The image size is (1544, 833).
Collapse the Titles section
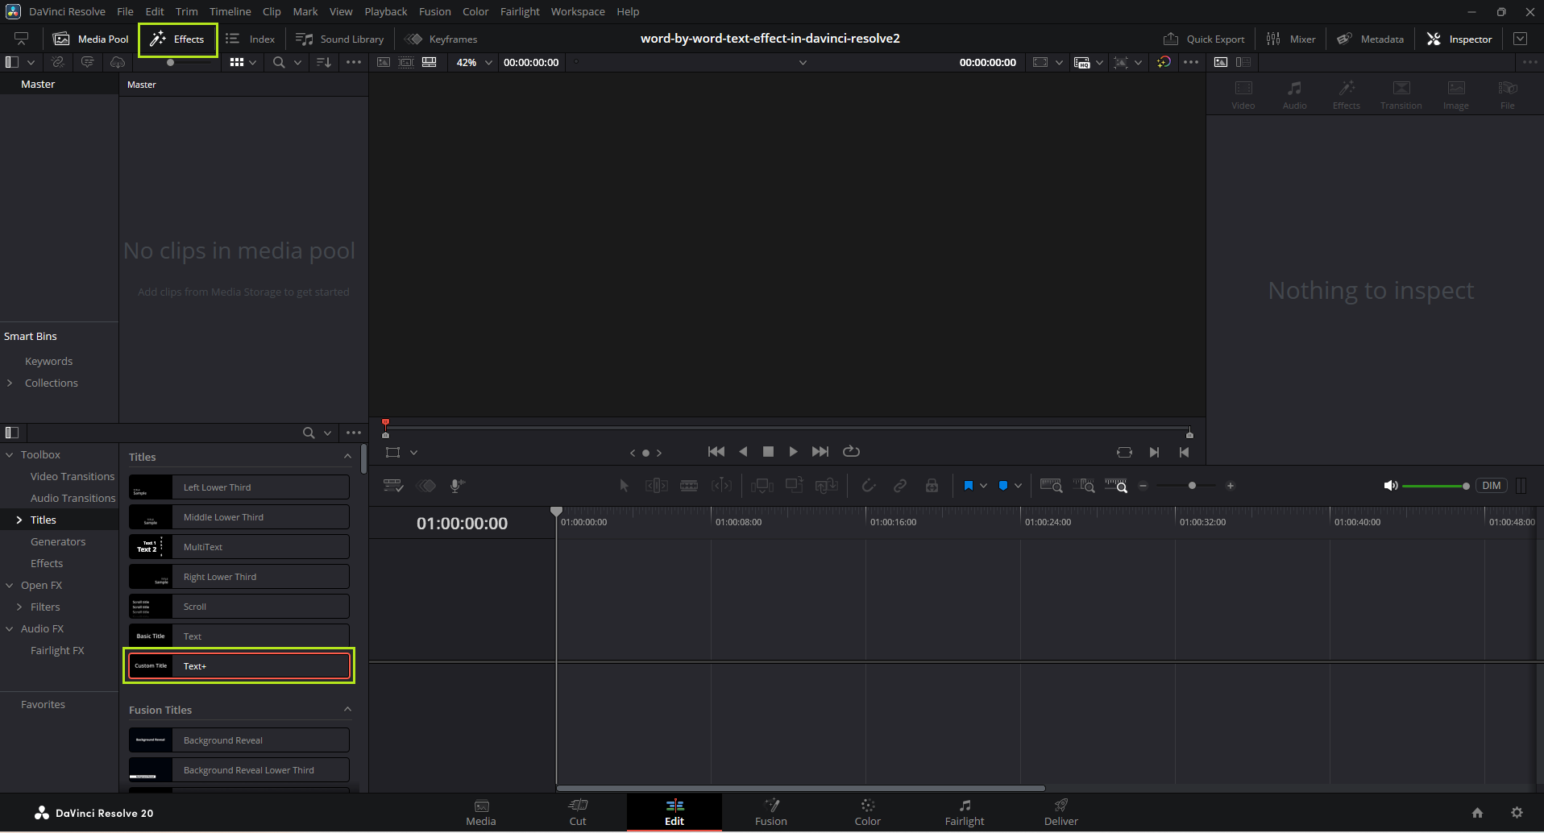click(x=347, y=457)
